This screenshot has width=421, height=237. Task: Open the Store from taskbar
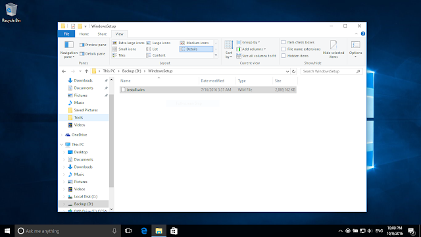point(174,231)
